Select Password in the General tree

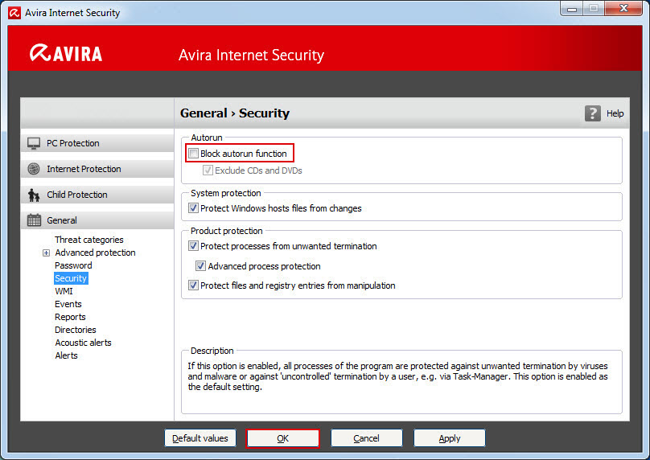click(73, 265)
